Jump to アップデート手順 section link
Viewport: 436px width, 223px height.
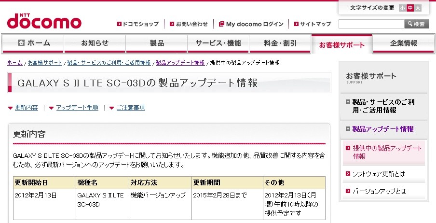pyautogui.click(x=77, y=108)
